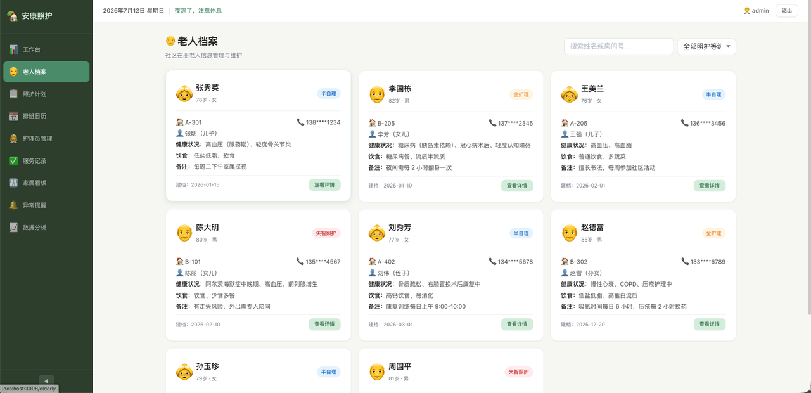Image resolution: width=811 pixels, height=393 pixels.
Task: Open the 全部照护等级 filter dropdown
Action: pos(706,46)
